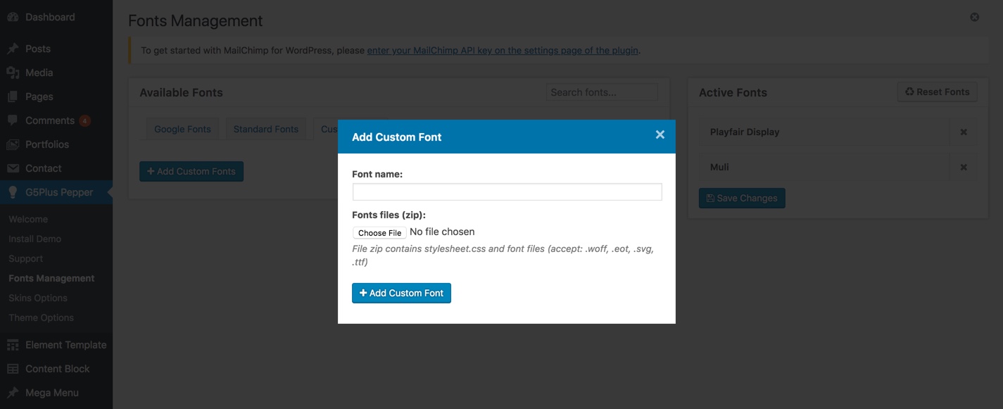Click the Available Fonts panel heading
Image resolution: width=1003 pixels, height=409 pixels.
(181, 92)
